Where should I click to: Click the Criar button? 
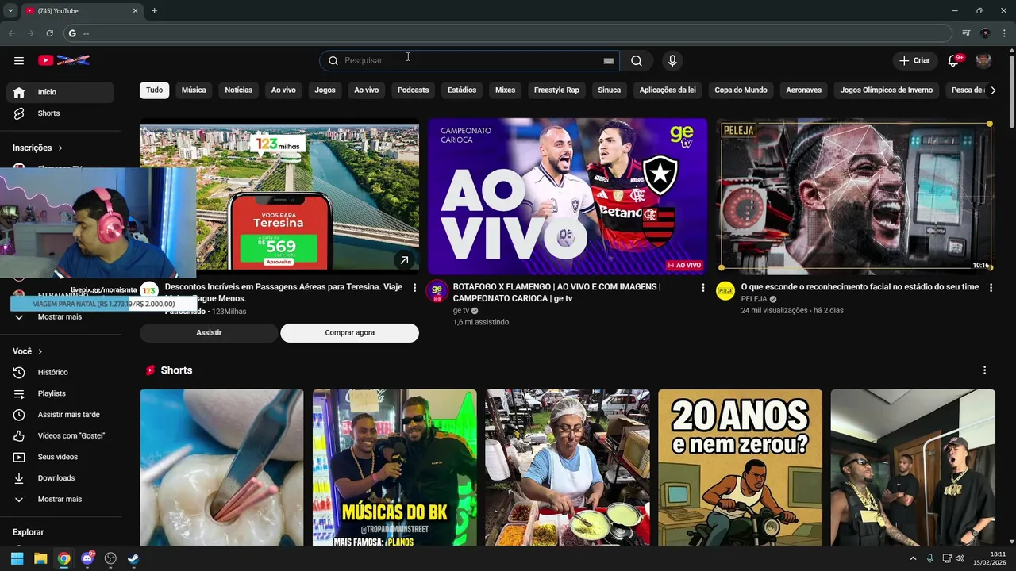pos(914,60)
